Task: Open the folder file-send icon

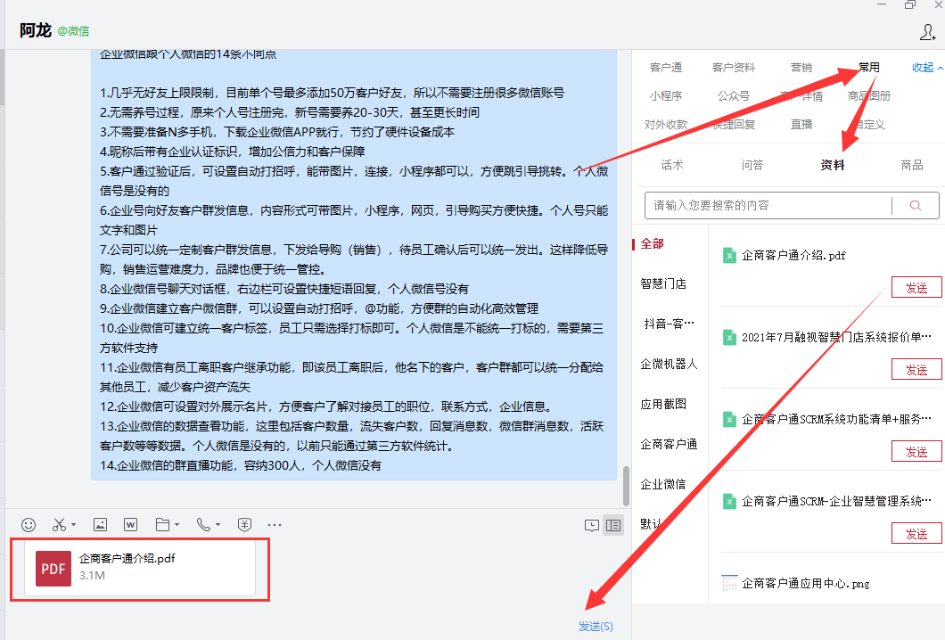Action: pyautogui.click(x=162, y=525)
